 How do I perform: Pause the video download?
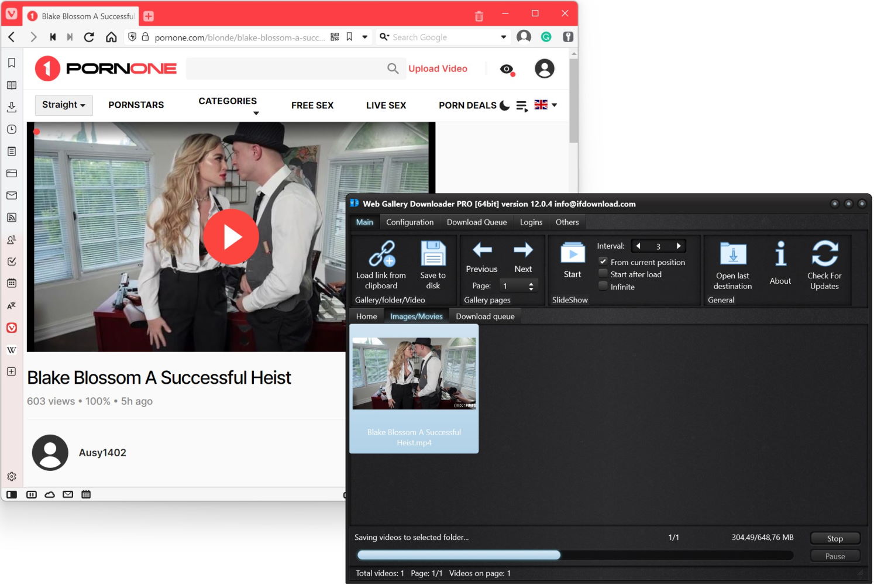pyautogui.click(x=835, y=556)
